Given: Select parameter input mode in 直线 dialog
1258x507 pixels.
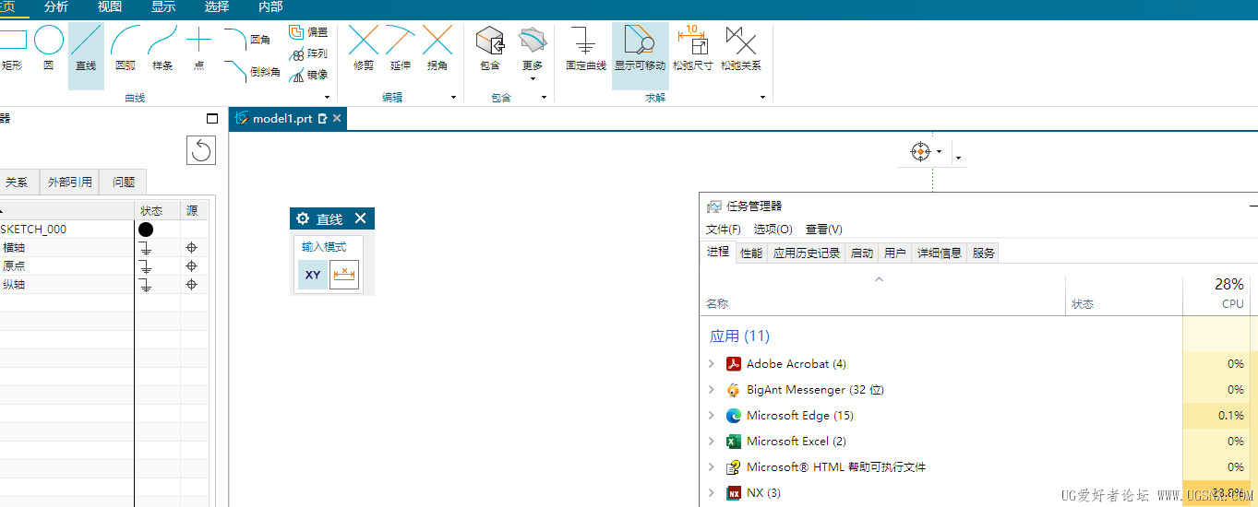Looking at the screenshot, I should [344, 275].
